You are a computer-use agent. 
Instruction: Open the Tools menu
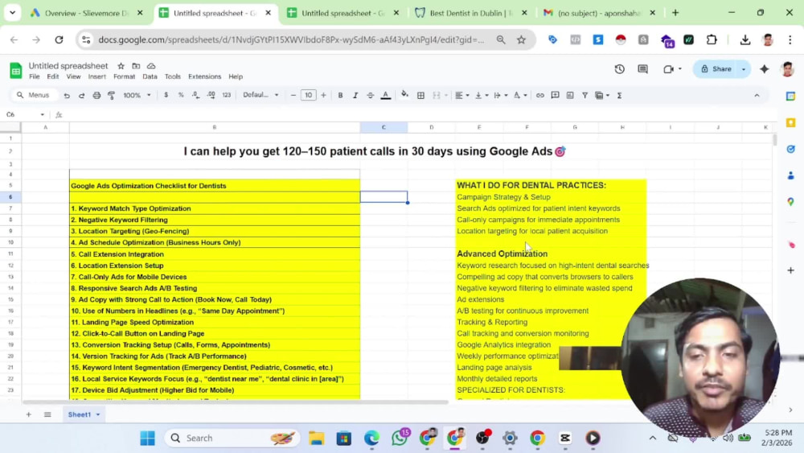point(173,76)
